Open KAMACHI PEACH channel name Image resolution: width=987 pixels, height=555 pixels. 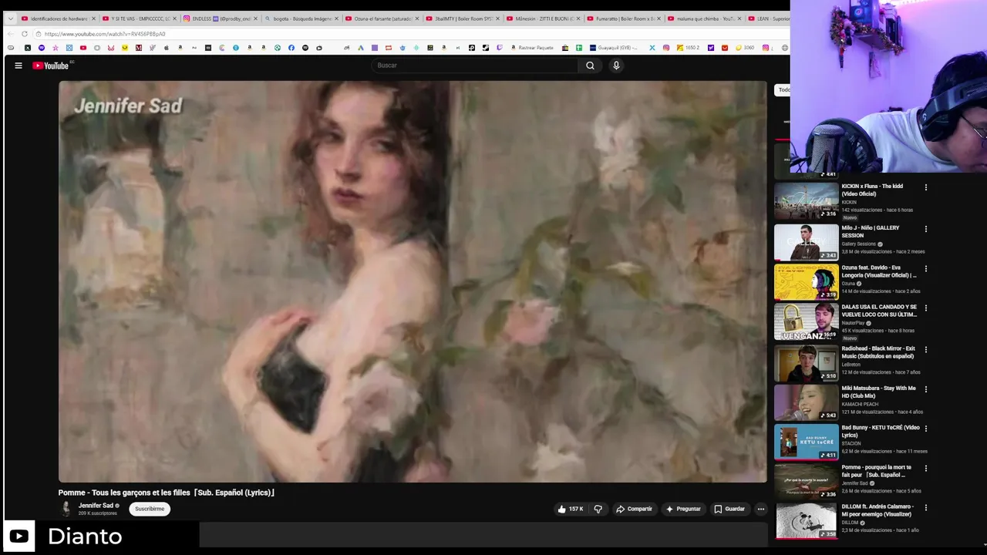coord(860,404)
